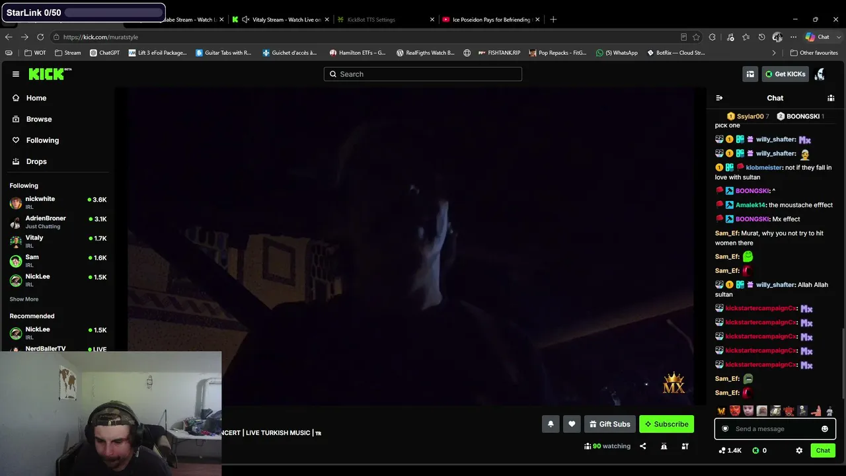
Task: Open the Stream favourites folder
Action: point(67,53)
